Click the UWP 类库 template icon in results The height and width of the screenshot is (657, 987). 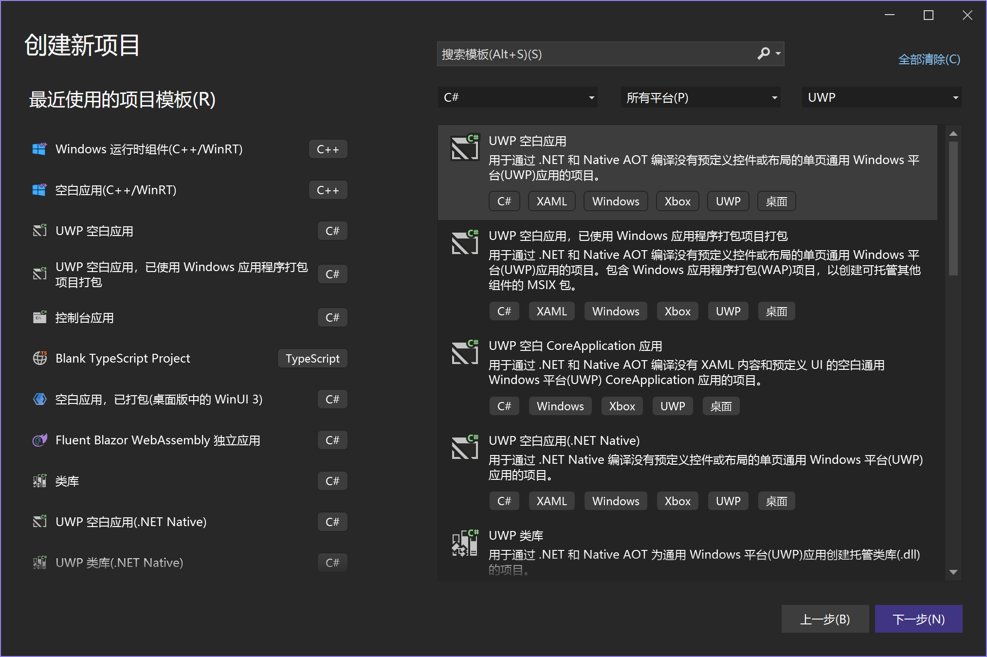pyautogui.click(x=464, y=543)
